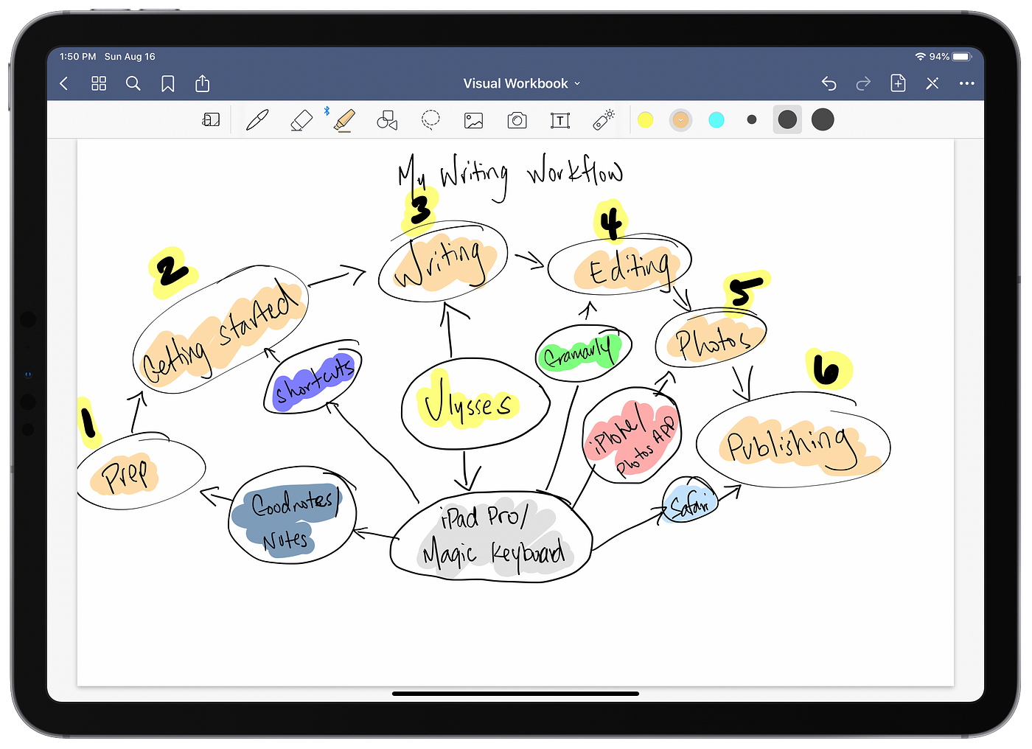Undo the last stroke
The image size is (1032, 749).
point(829,84)
